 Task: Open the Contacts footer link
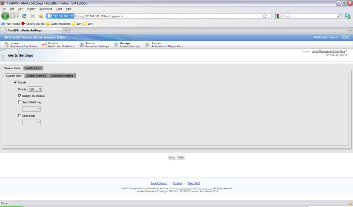(x=177, y=183)
